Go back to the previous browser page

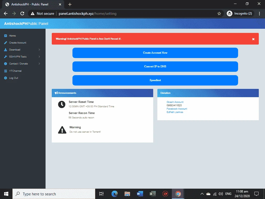[x=6, y=13]
